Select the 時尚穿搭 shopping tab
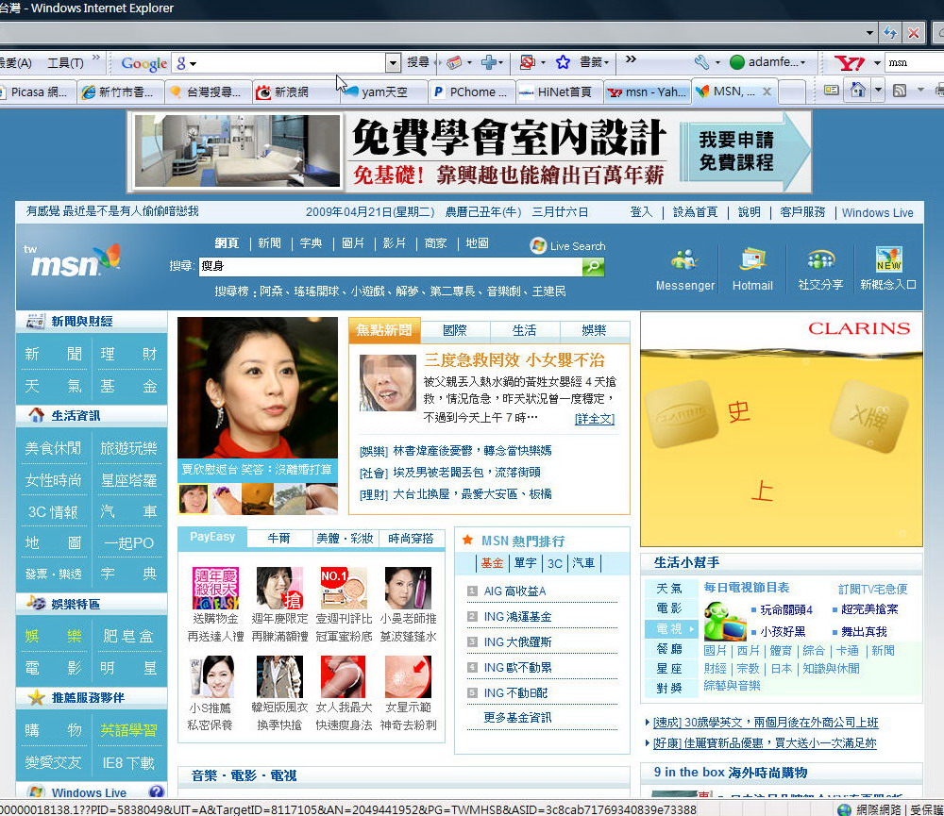Screen dimensions: 944x816 coord(412,538)
